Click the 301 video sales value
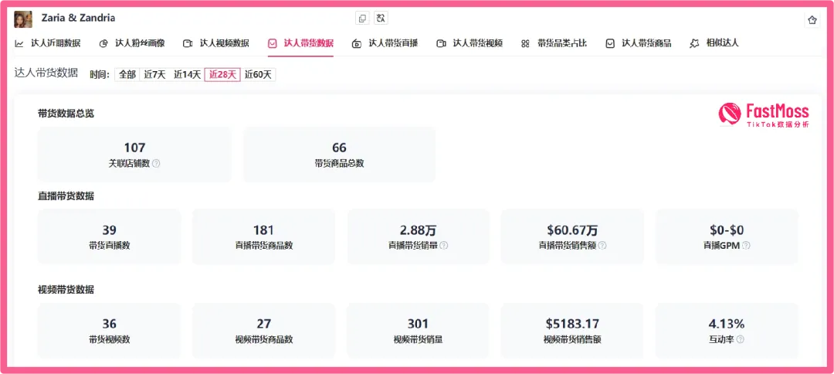834x374 pixels. [x=418, y=324]
